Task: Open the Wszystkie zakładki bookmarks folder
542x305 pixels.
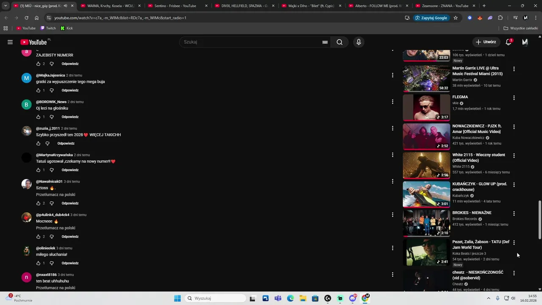Action: pos(520,28)
